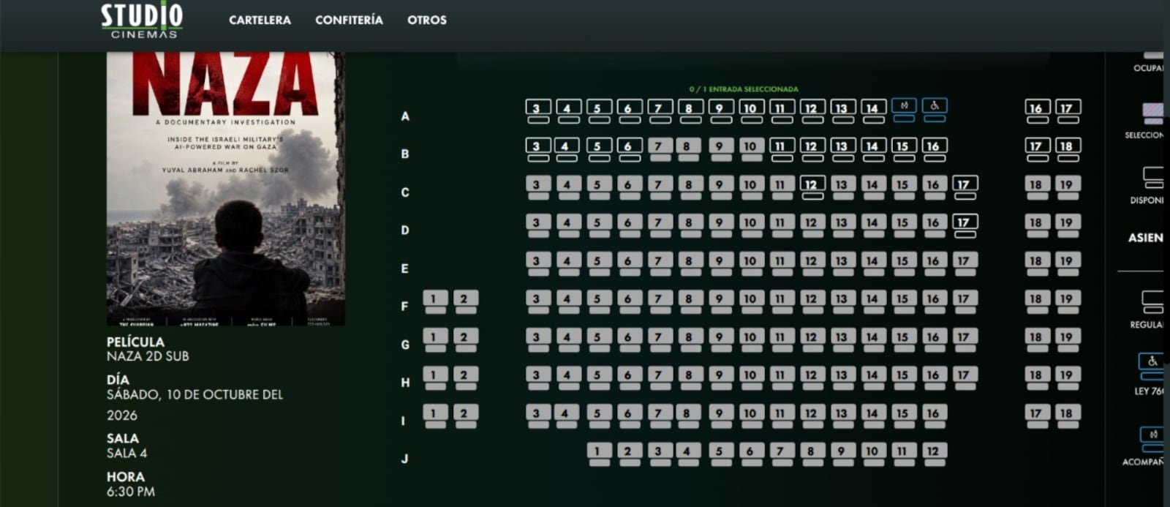
Task: Click the Acompañante legend icon
Action: point(1152,439)
